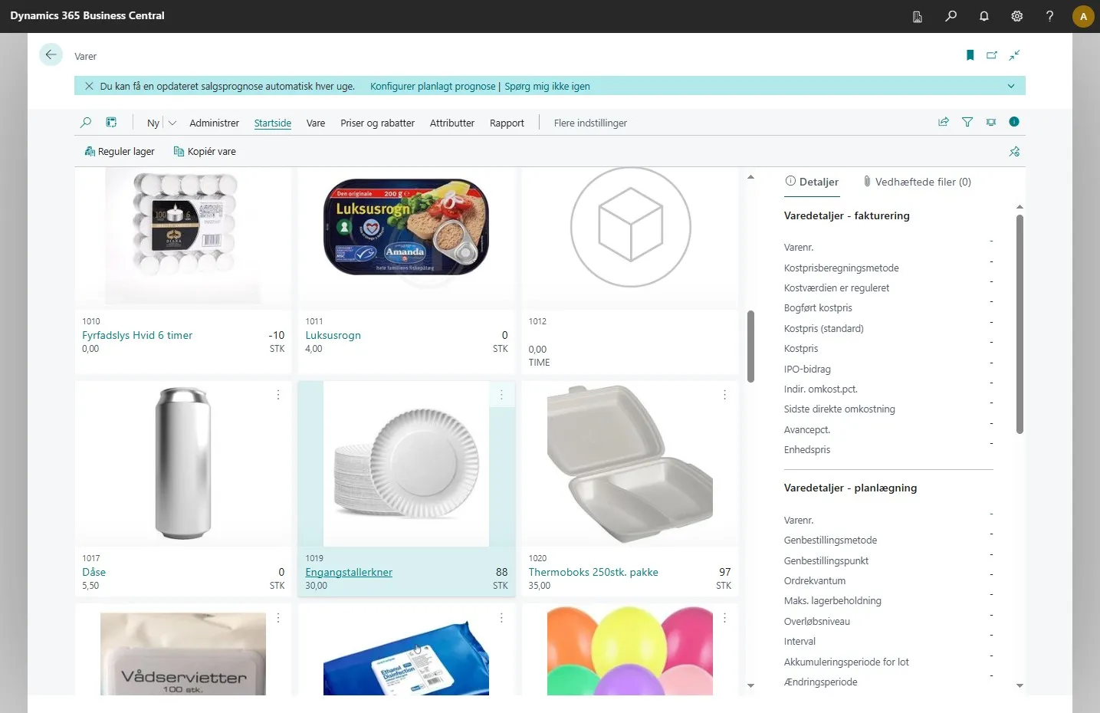The image size is (1100, 713).
Task: Open Priser og rabatter menu
Action: pyautogui.click(x=377, y=123)
